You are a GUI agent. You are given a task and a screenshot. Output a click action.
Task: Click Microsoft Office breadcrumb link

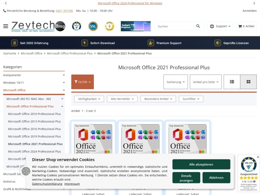pos(32,53)
